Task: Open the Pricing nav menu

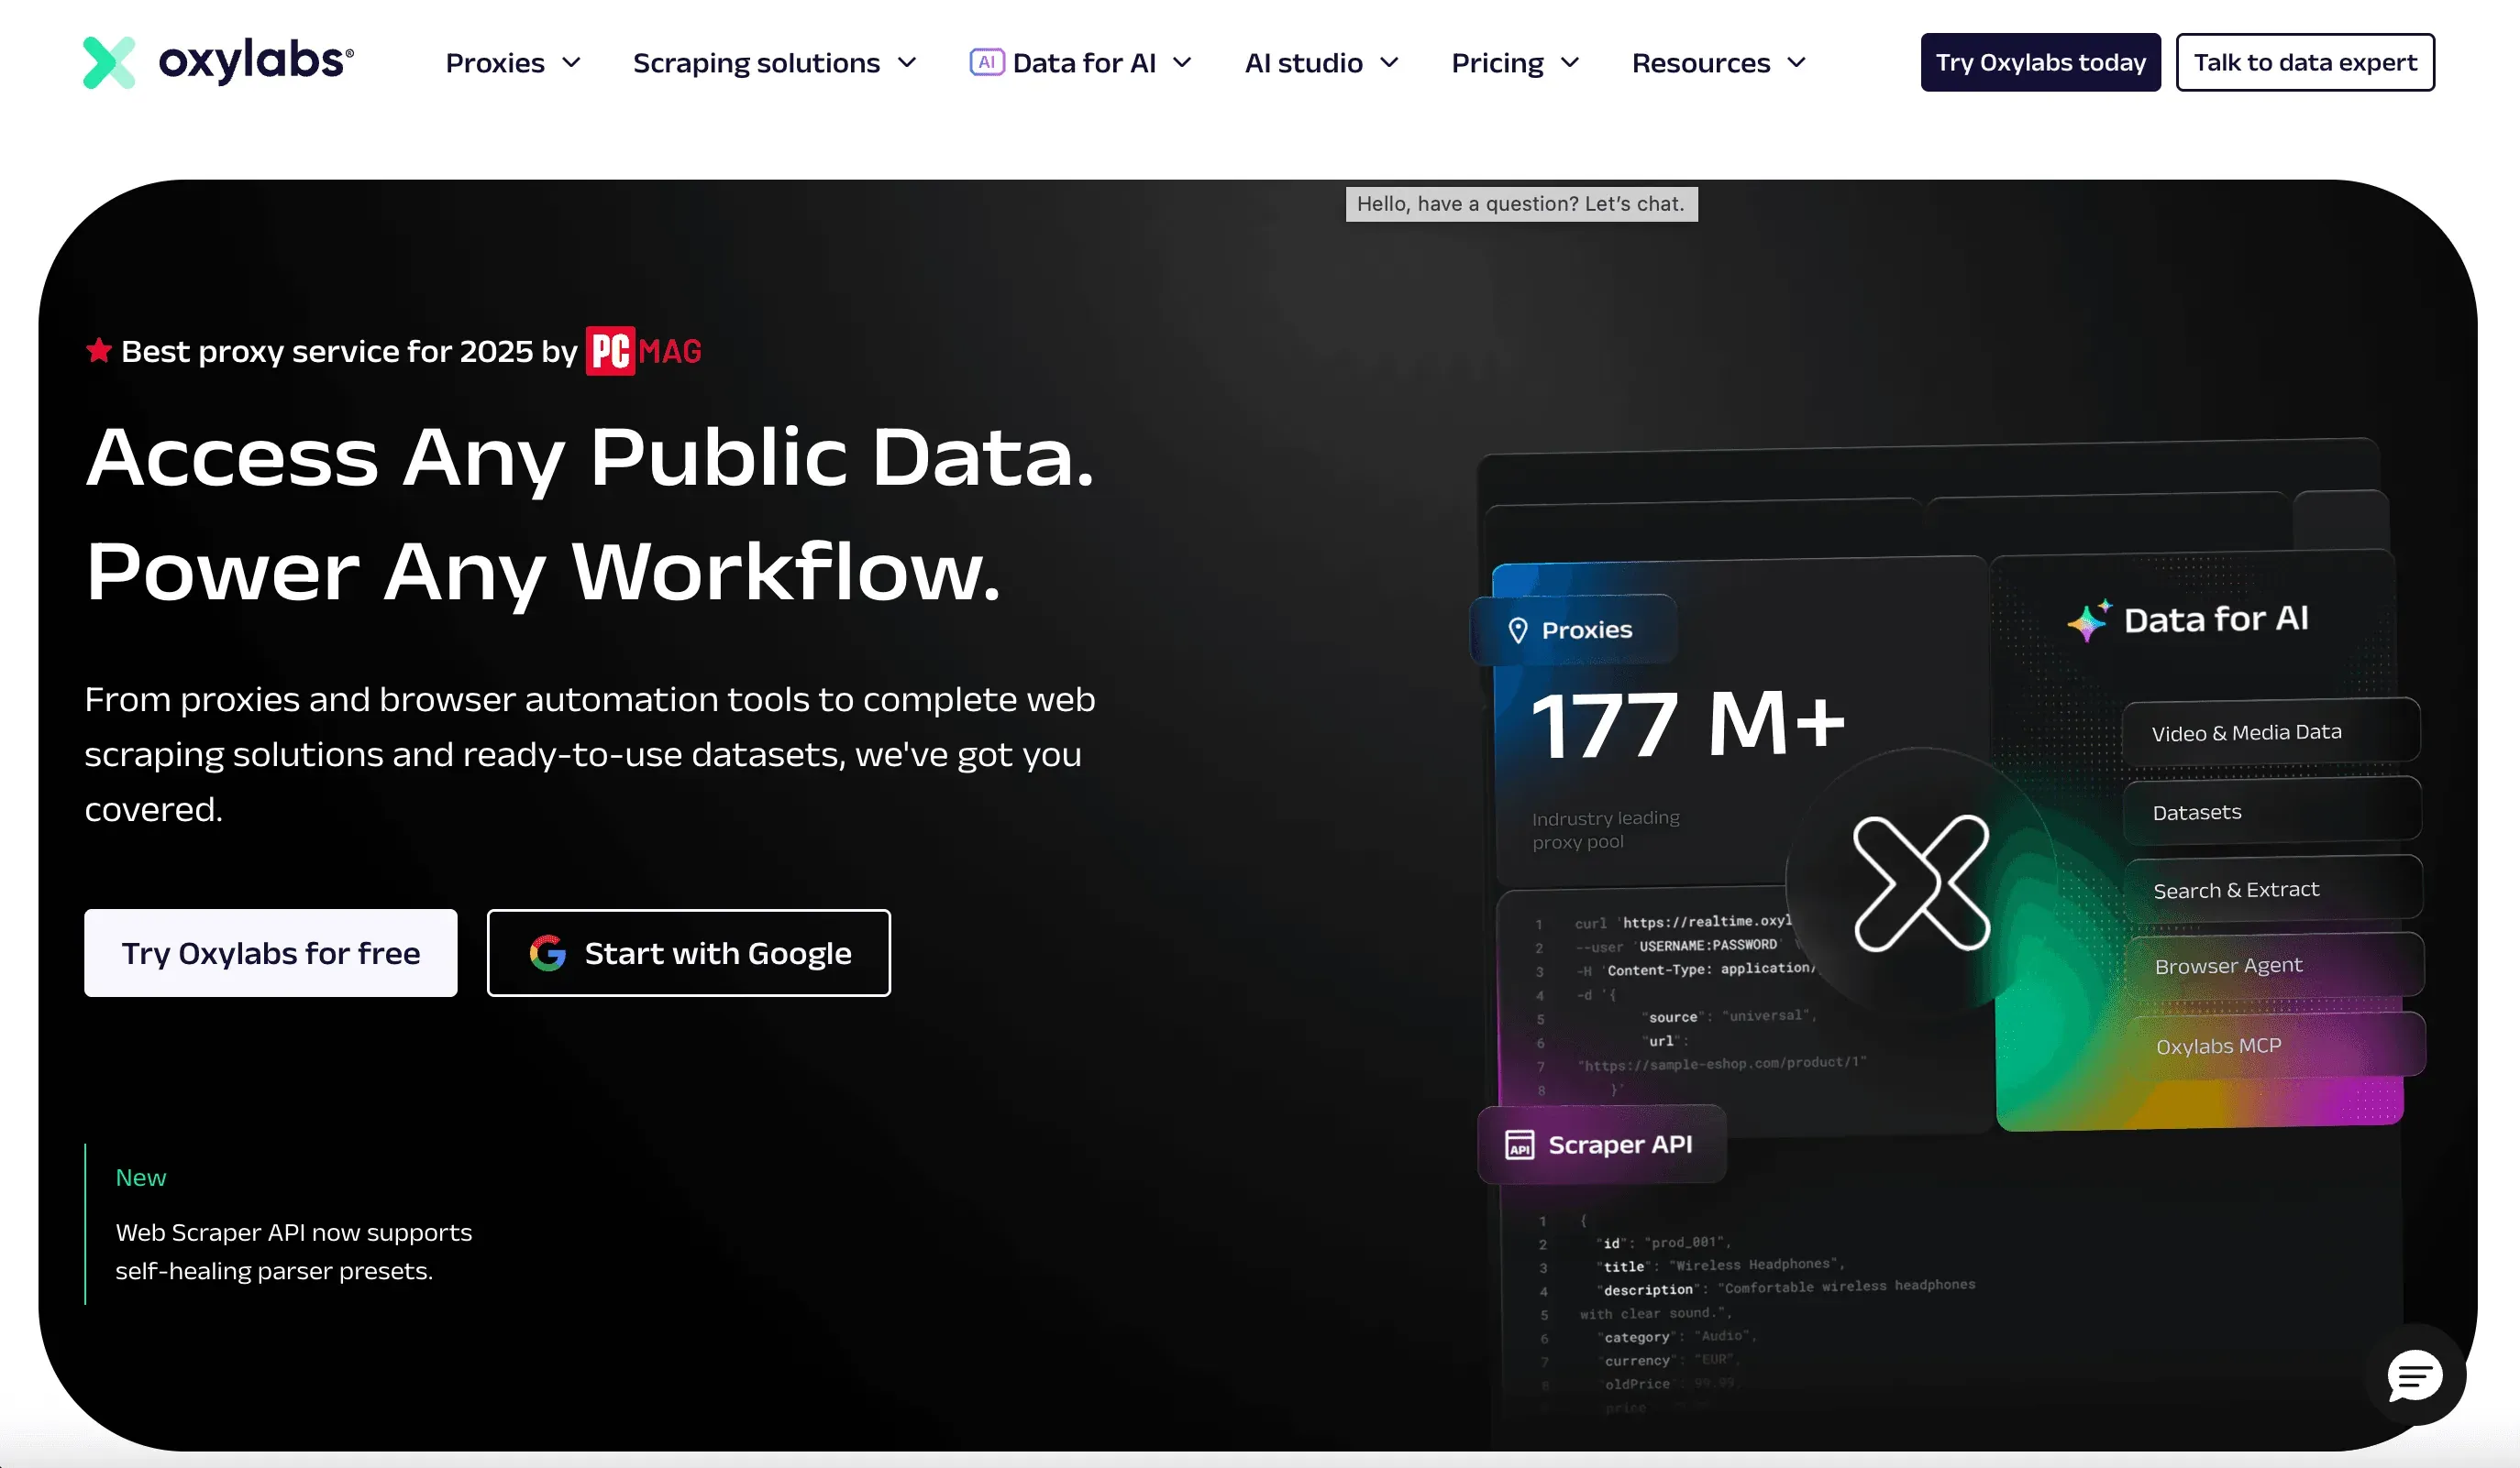Action: [x=1516, y=63]
